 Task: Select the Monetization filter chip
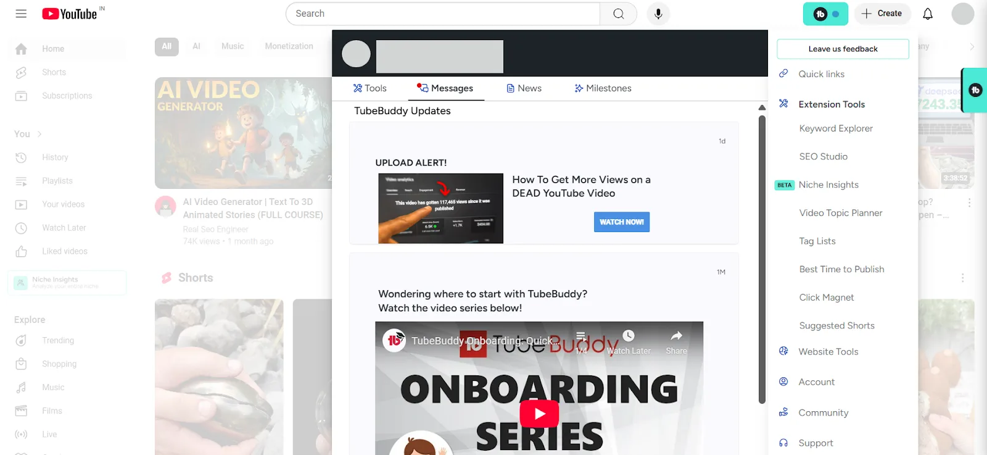point(289,46)
